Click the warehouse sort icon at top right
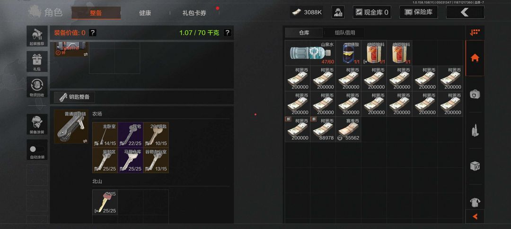The height and width of the screenshot is (229, 511). (x=475, y=33)
